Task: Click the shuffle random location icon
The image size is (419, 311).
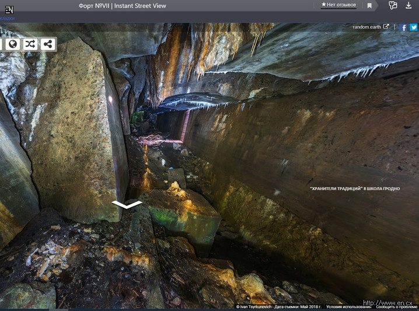Action: click(x=30, y=44)
